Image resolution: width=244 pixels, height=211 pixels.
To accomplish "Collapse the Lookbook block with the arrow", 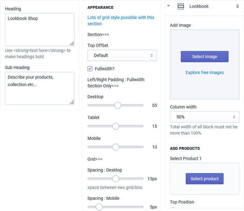I will (x=168, y=6).
